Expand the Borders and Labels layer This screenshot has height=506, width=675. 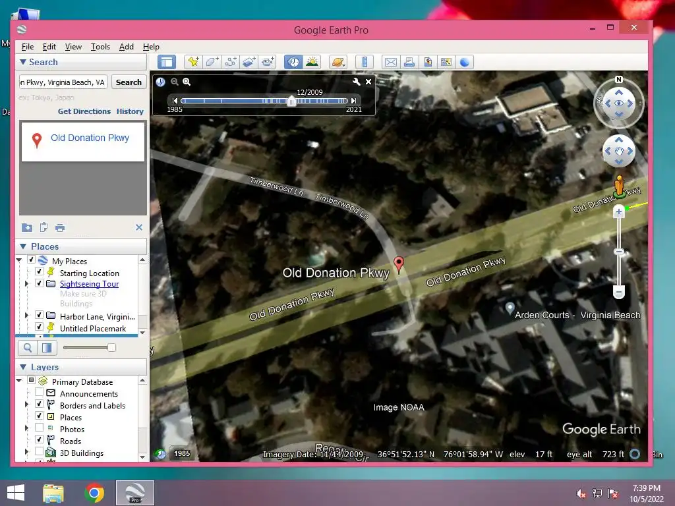click(26, 405)
